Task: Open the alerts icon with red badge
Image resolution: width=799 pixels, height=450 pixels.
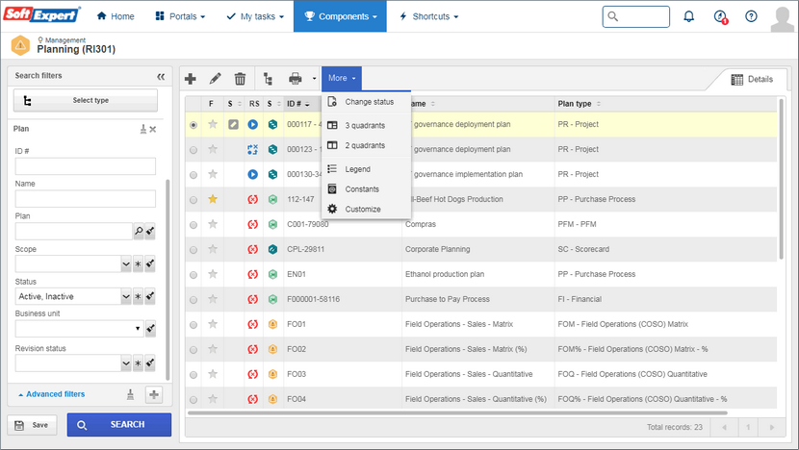Action: (720, 16)
